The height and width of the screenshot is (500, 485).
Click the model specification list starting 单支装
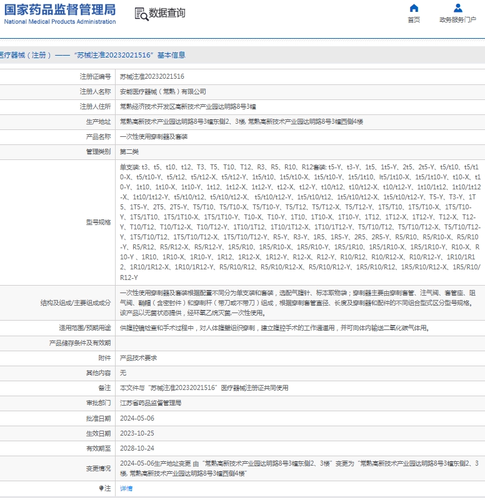point(300,222)
